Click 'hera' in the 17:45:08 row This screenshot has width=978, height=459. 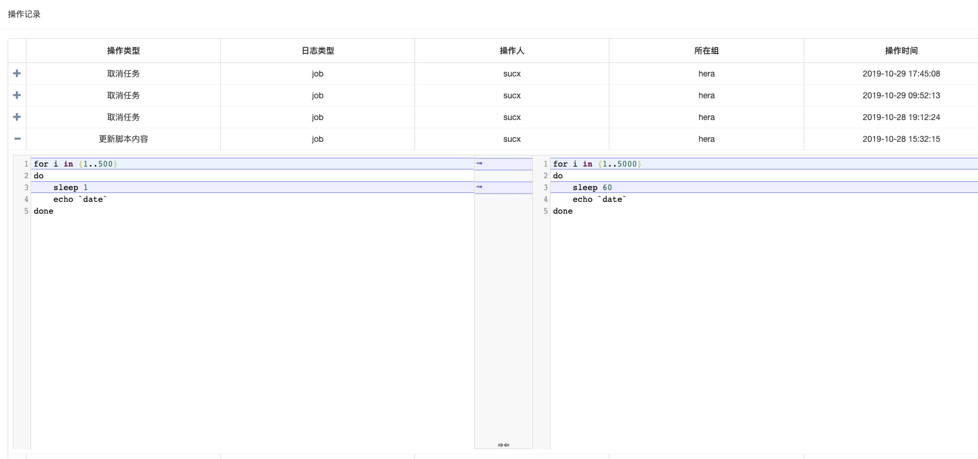(x=707, y=74)
